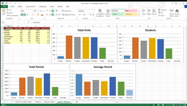Click the Delete cells icon
Screen dimensions: 187x106
pos(149,11)
